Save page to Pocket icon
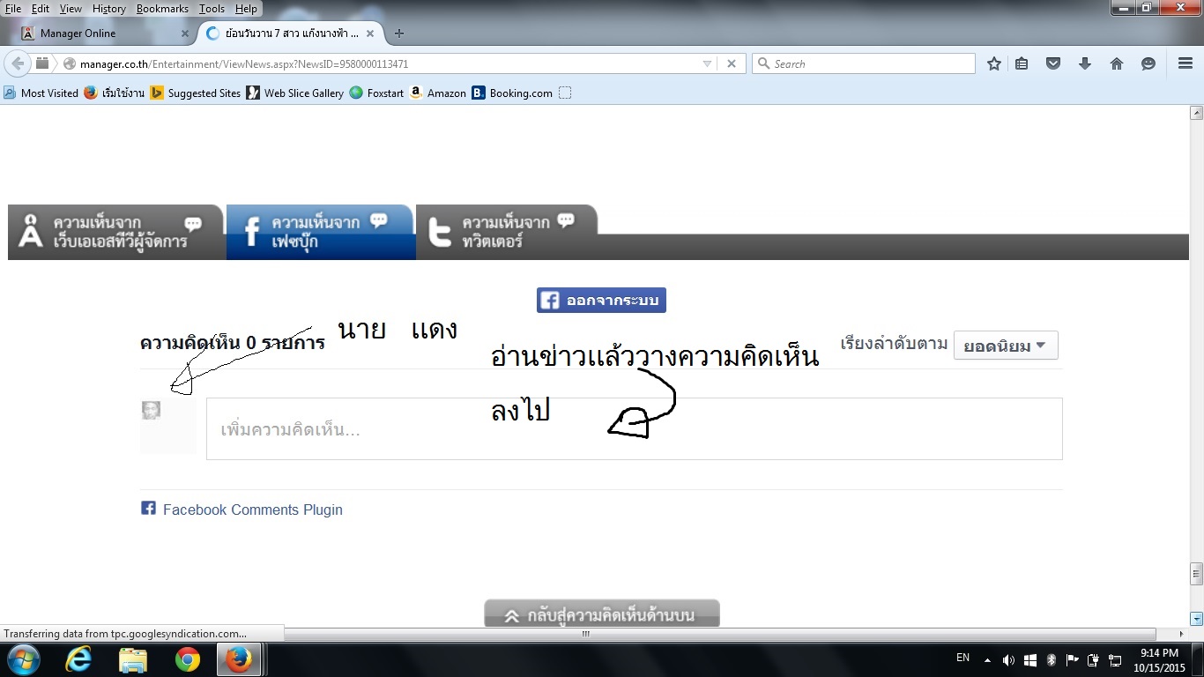This screenshot has height=677, width=1204. pyautogui.click(x=1053, y=63)
